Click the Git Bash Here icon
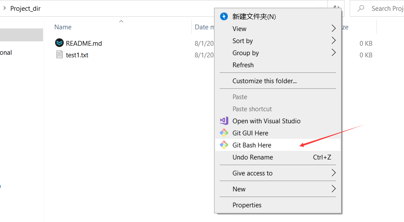 coord(224,145)
